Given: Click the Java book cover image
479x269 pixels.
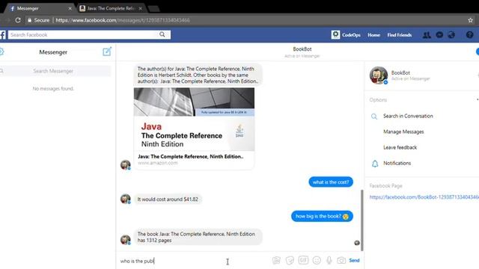Looking at the screenshot, I should click(194, 120).
